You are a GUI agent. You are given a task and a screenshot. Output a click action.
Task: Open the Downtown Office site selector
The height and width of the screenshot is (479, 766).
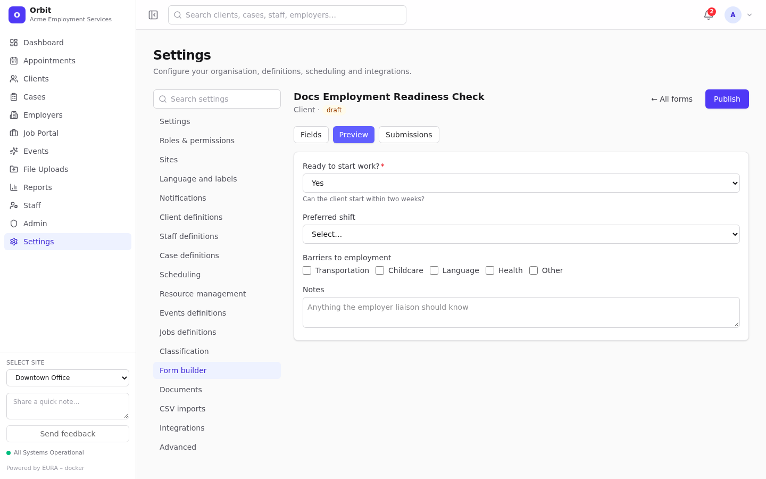[68, 378]
